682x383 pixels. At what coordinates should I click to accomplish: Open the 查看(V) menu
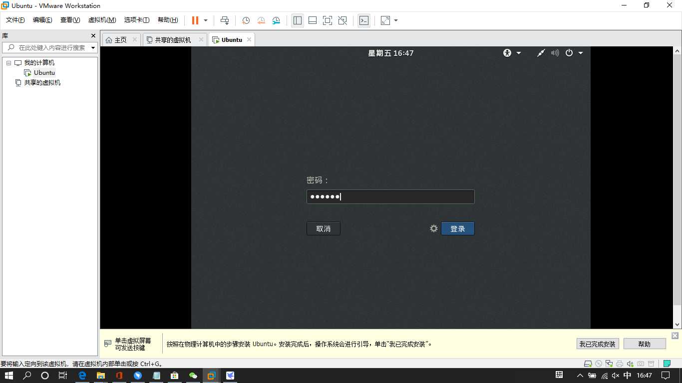[70, 20]
